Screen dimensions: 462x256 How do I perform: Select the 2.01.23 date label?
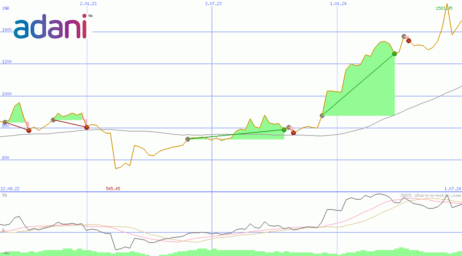point(88,4)
